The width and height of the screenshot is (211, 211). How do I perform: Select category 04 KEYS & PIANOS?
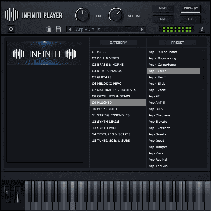click(x=118, y=71)
